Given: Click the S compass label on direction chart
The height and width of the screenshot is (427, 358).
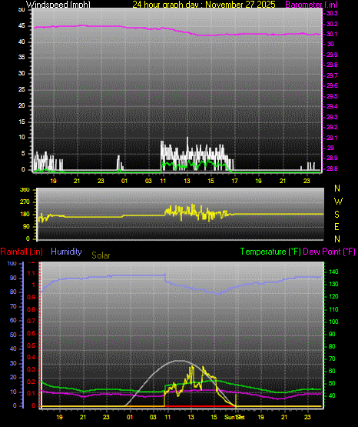Looking at the screenshot, I should coord(336,215).
